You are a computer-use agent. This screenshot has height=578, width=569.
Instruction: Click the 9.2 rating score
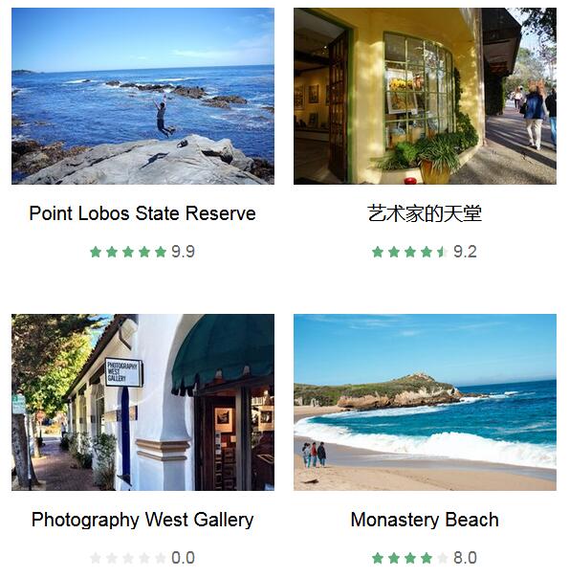pos(465,252)
